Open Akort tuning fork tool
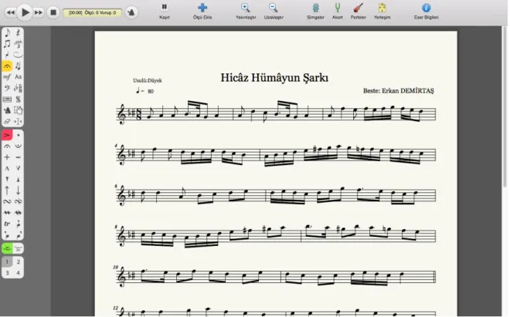 click(x=337, y=11)
